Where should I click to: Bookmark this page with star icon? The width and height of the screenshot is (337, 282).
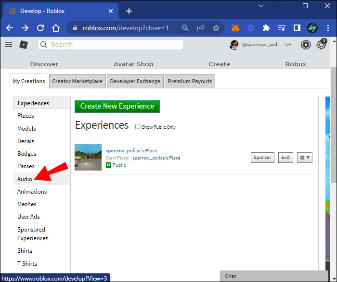click(x=216, y=28)
